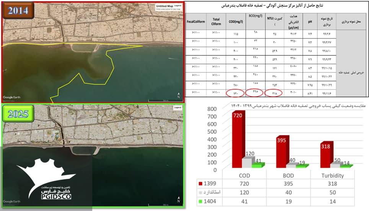
Task: Click 40 in the standard data row
Action: 289,192
